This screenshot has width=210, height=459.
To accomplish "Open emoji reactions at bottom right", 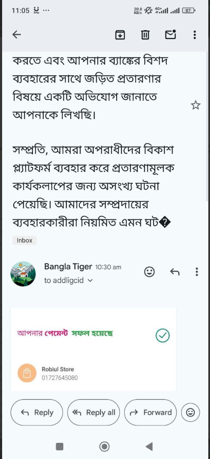I will pyautogui.click(x=190, y=412).
